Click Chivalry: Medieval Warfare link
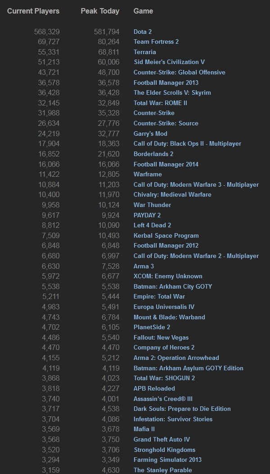This screenshot has width=270, height=474. [x=172, y=194]
